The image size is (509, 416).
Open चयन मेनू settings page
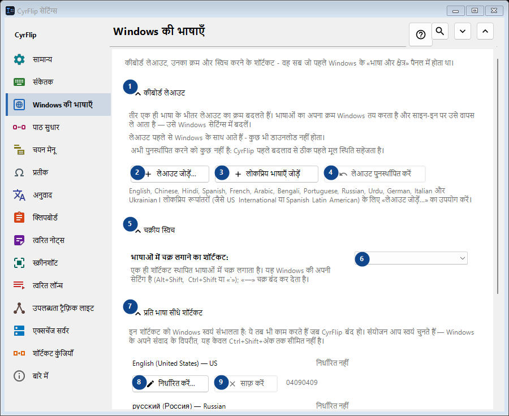(58, 150)
